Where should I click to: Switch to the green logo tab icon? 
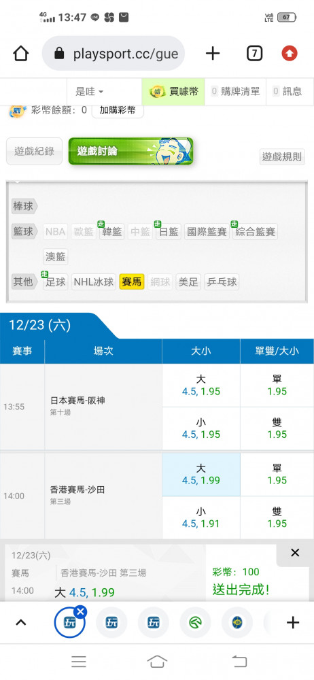click(x=195, y=623)
